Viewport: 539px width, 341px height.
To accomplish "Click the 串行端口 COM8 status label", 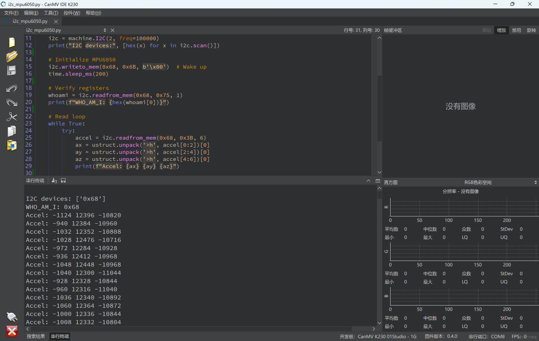I will coord(487,336).
